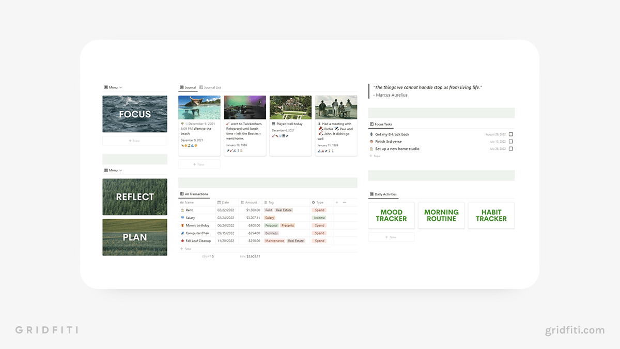Viewport: 620px width, 349px height.
Task: Click the gift icon beside Mom's birthday
Action: (x=182, y=225)
